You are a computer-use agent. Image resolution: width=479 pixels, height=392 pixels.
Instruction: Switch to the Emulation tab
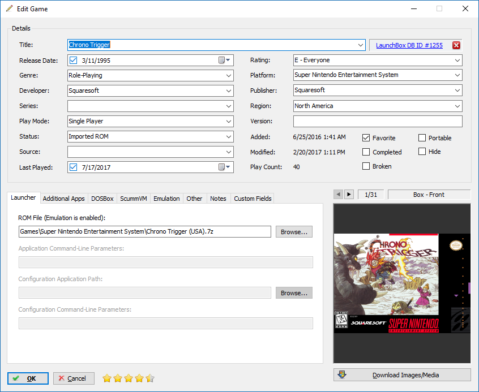(x=166, y=199)
